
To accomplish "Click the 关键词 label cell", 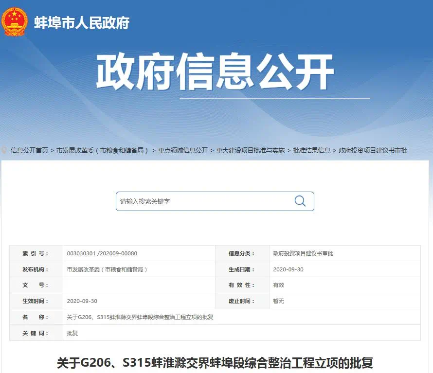I will [36, 333].
